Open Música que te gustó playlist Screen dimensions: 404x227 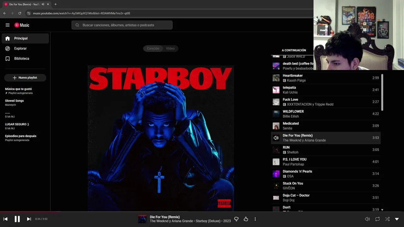(x=25, y=91)
